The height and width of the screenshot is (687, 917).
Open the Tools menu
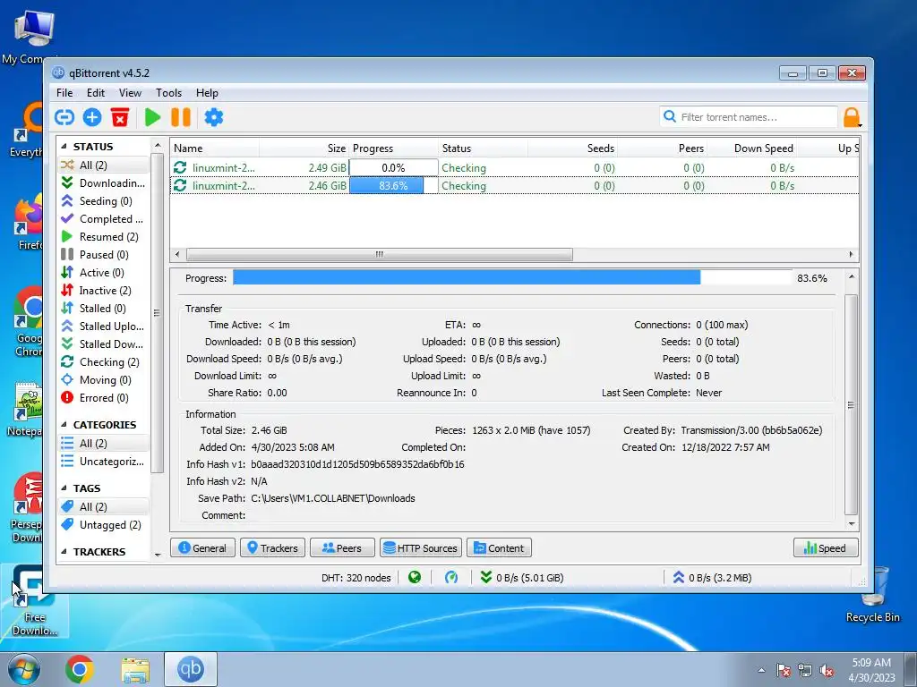pyautogui.click(x=168, y=93)
